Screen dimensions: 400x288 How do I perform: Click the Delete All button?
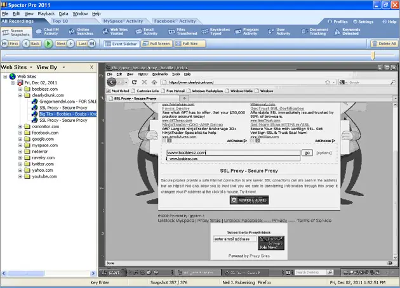(x=384, y=44)
